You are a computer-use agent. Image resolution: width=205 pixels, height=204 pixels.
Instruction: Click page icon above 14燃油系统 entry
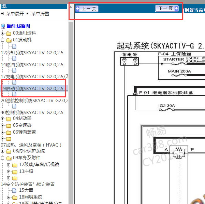[x=14, y=58]
